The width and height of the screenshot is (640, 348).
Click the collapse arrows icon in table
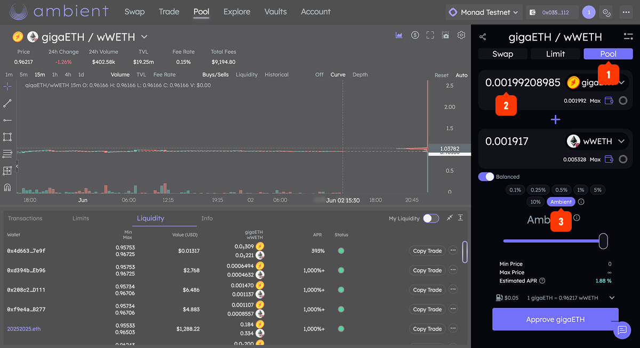pos(450,218)
